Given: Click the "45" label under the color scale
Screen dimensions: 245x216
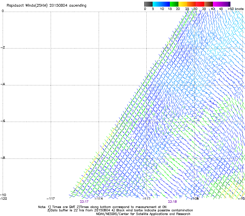Looking at the screenshot, I should (x=221, y=9).
